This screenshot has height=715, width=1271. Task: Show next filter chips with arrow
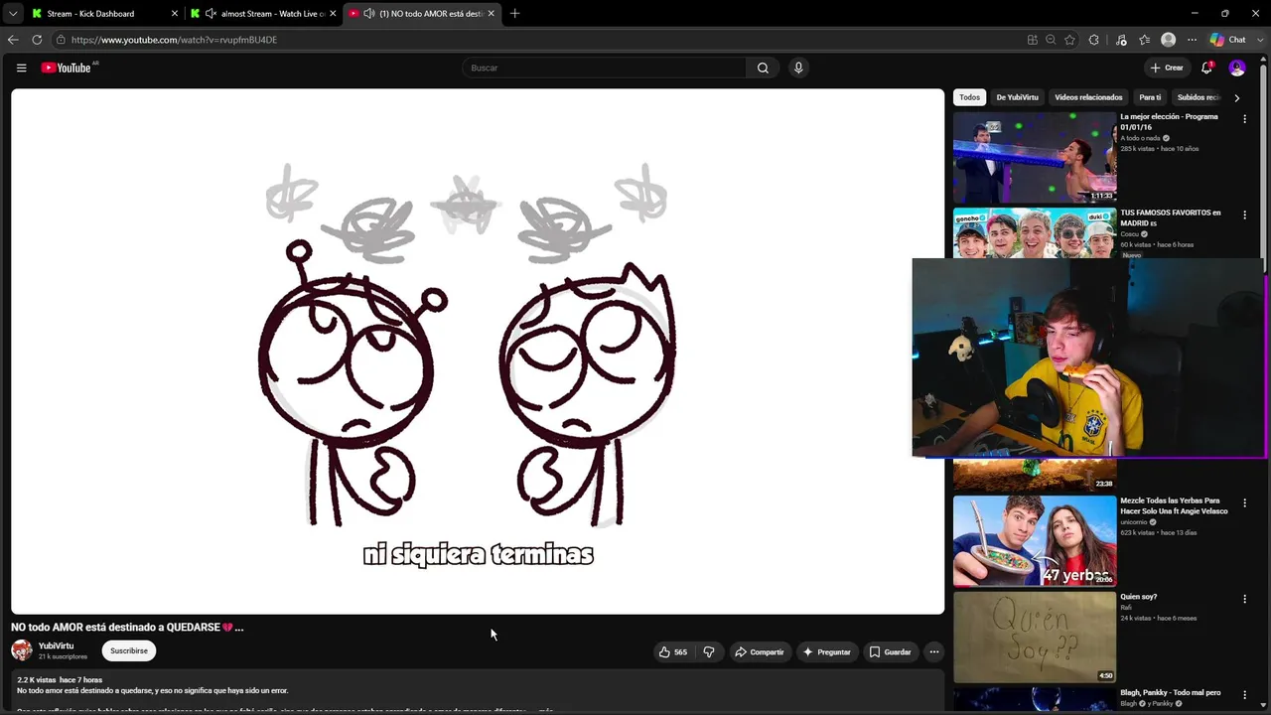point(1236,97)
